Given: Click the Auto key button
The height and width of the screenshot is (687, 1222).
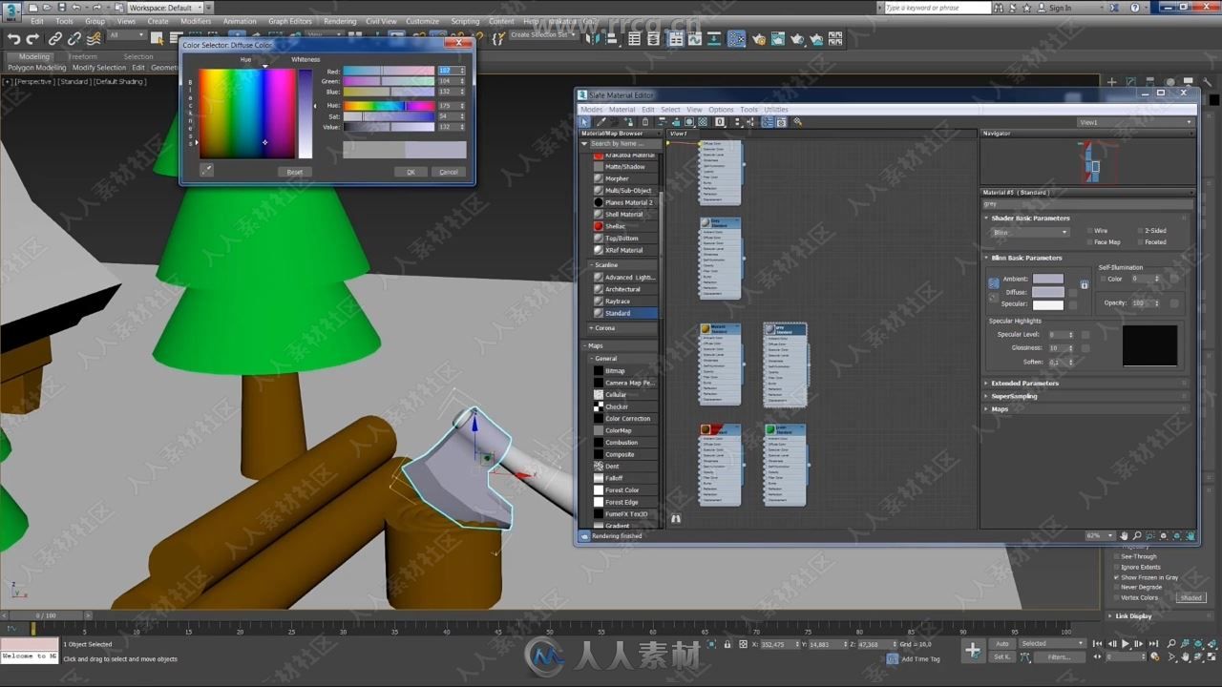Looking at the screenshot, I should pyautogui.click(x=1001, y=644).
